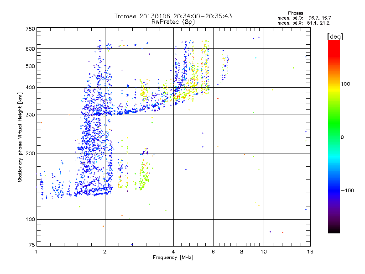This screenshot has width=365, height=274.
Task: Click the x-axis title 'Frequency [MHz]'
Action: [173, 258]
